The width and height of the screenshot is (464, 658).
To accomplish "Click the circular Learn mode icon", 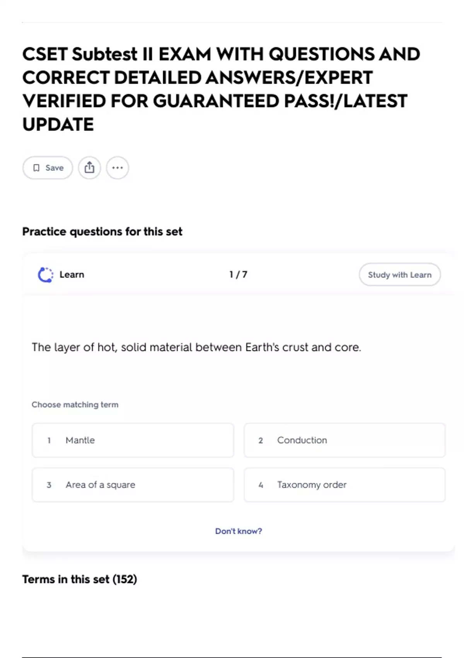I will point(45,275).
